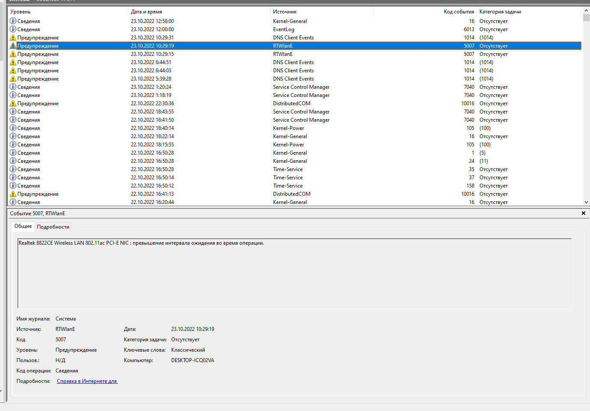Click info icon of EventLog 6013 event
Viewport: 590px width, 411px height.
tap(13, 29)
